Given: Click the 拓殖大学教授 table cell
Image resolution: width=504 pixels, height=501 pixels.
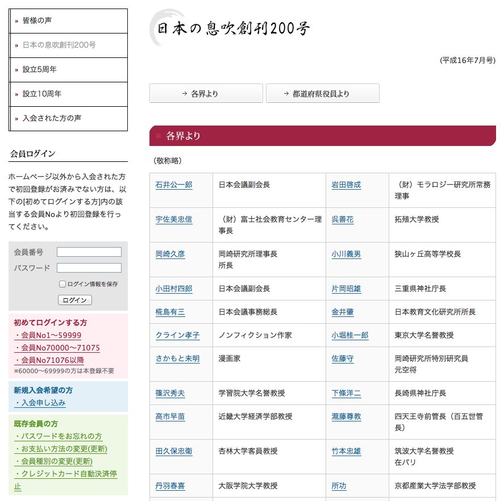Looking at the screenshot, I should tap(442, 225).
